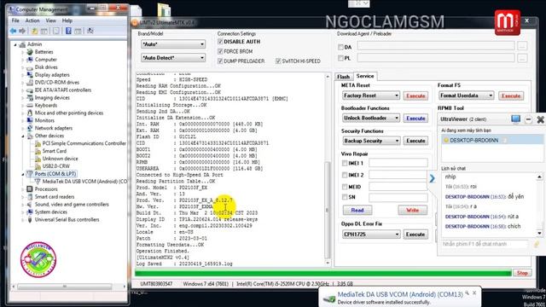Screen dimensions: 546x307
Task: Click the red logo icon in UMT window
Action: coord(508,23)
